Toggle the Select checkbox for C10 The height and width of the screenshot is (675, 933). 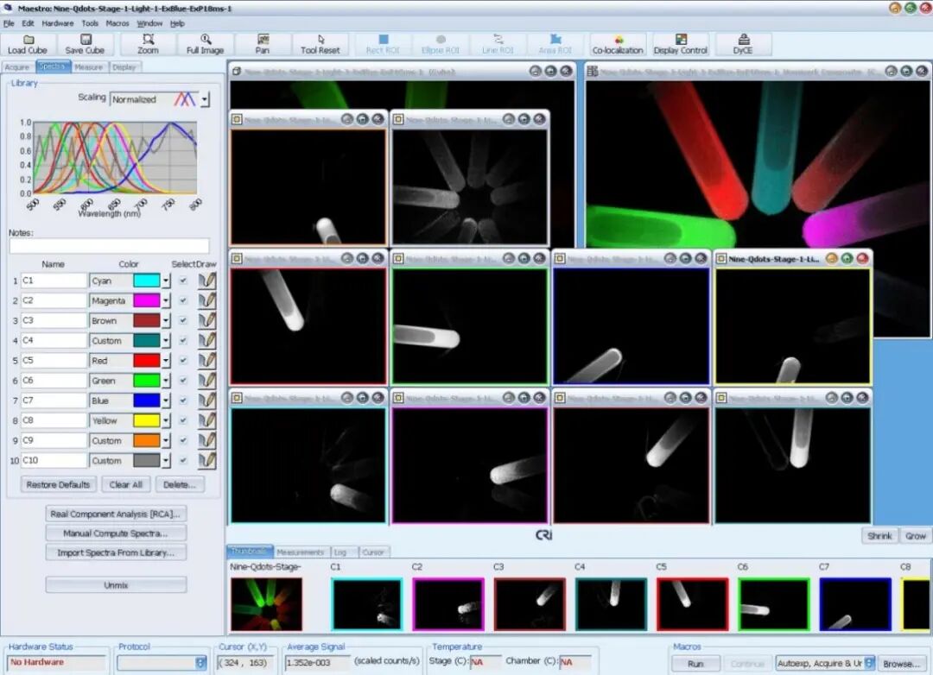[183, 460]
